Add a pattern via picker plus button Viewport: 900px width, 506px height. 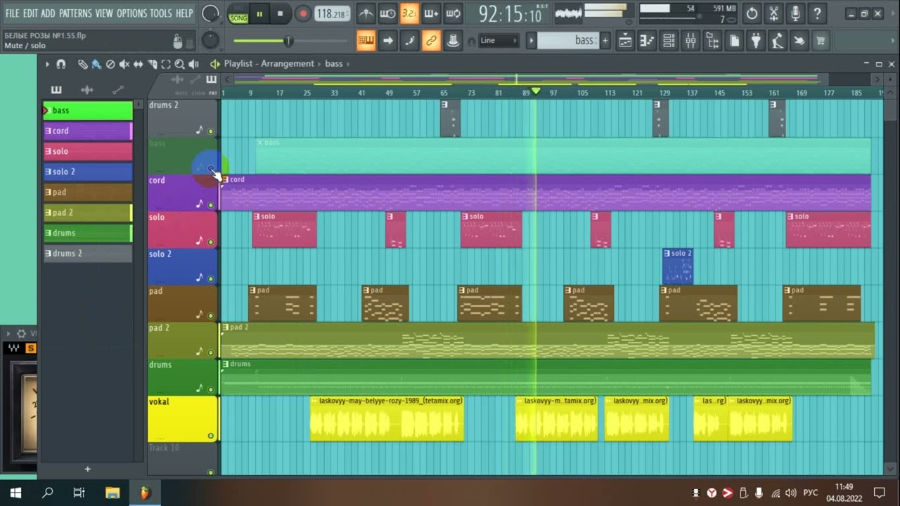click(87, 469)
